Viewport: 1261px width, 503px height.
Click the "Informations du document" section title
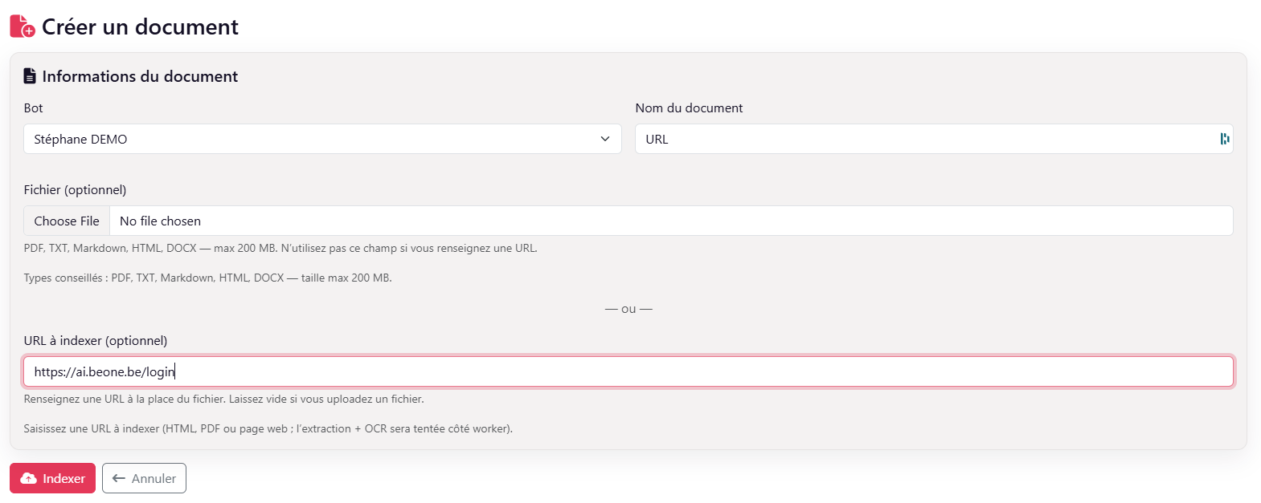click(x=140, y=76)
